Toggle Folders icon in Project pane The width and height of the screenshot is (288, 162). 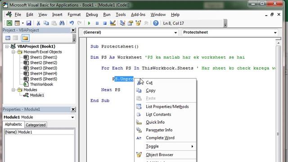[x=25, y=38]
